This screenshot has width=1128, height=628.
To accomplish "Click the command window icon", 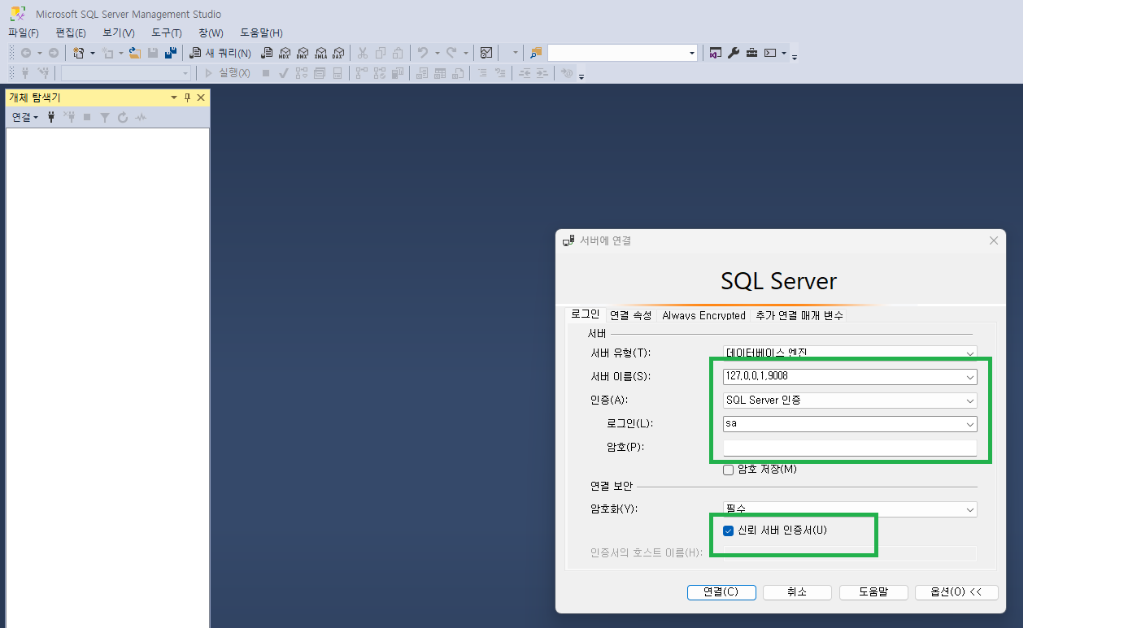I will click(770, 53).
